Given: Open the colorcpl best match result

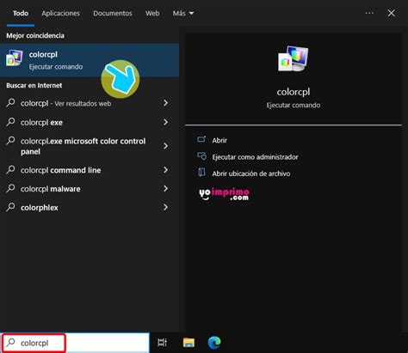Looking at the screenshot, I should click(x=90, y=60).
